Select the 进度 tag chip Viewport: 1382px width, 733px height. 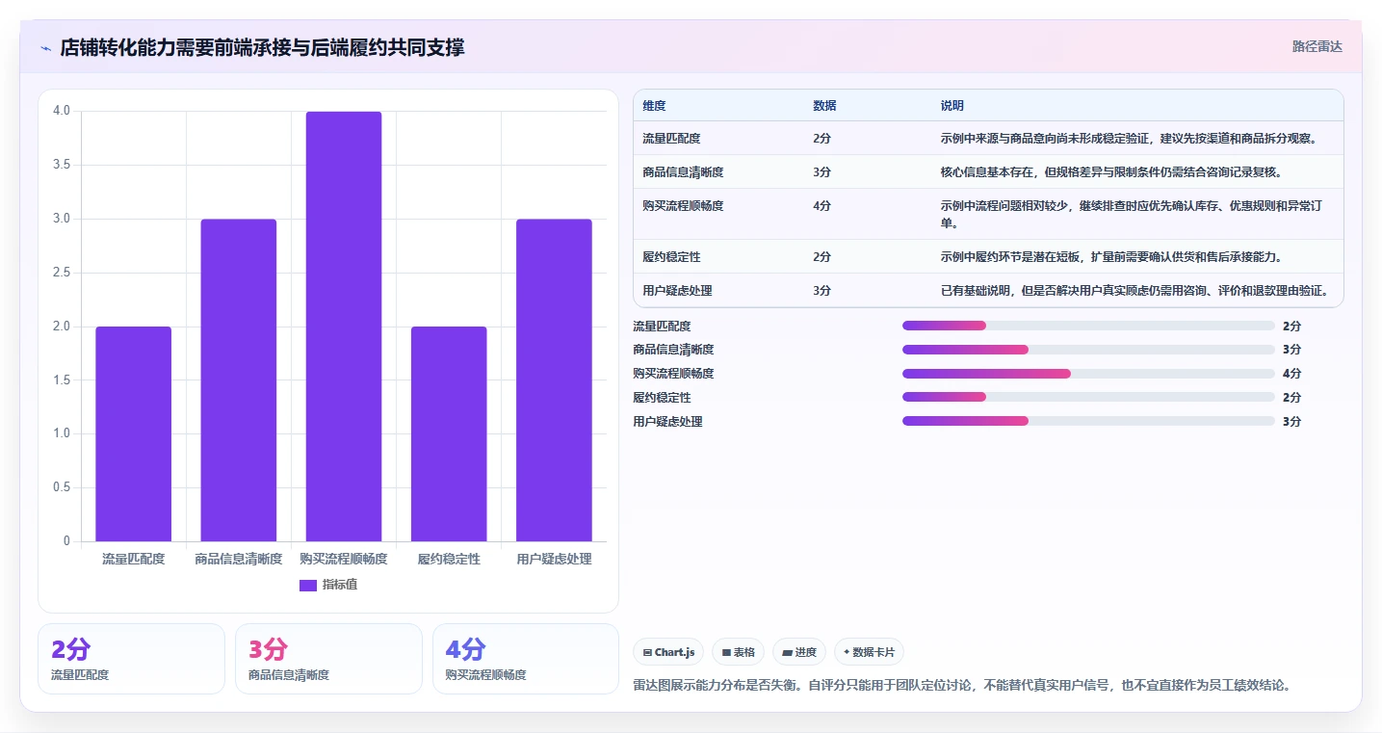coord(799,652)
